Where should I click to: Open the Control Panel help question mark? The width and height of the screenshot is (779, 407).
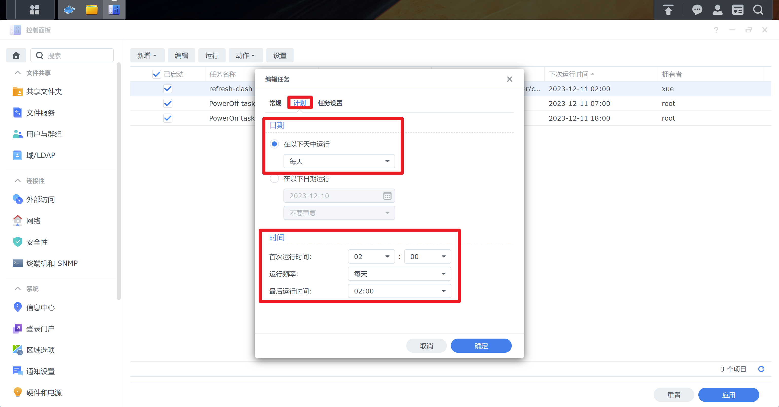tap(716, 30)
